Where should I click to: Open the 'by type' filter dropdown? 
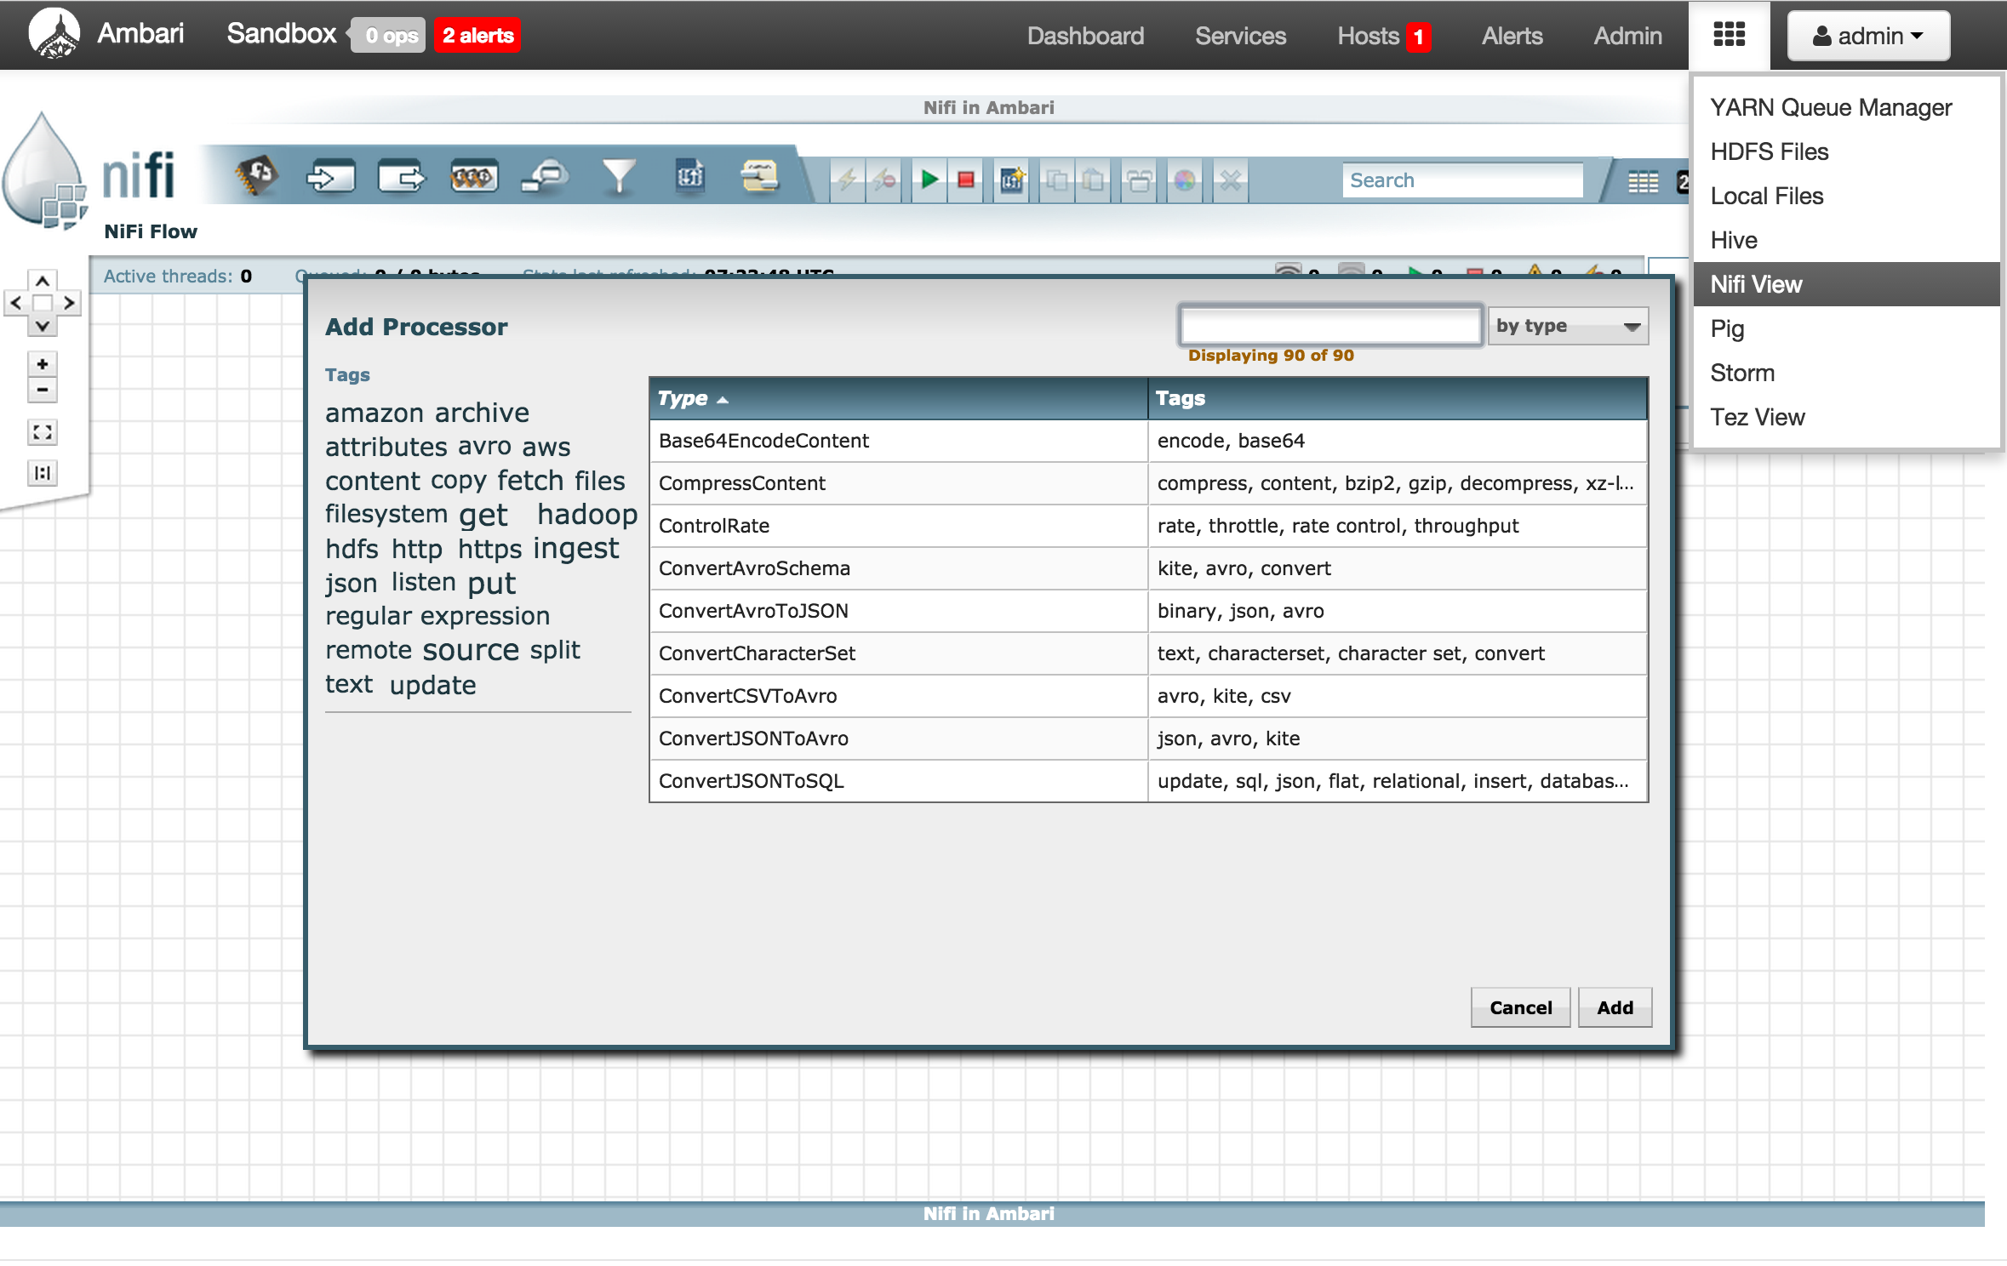[1567, 326]
